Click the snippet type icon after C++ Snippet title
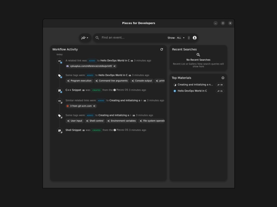This screenshot has height=207, width=277. point(84,90)
